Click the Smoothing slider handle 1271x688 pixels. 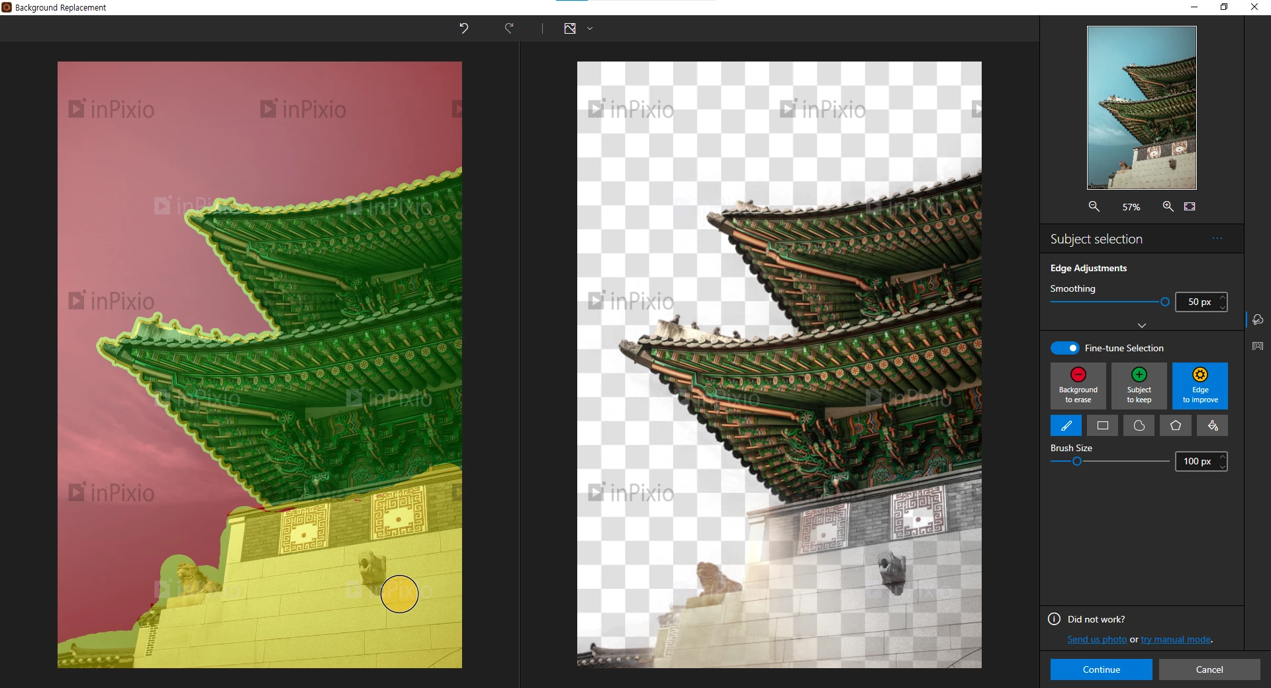click(x=1165, y=302)
